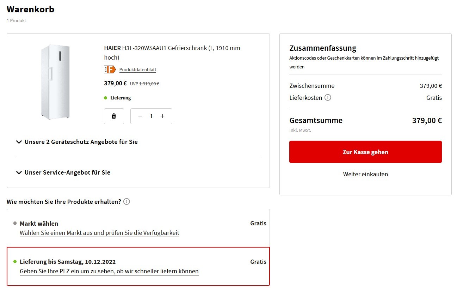Screen dimensions: 457x292
Task: Select the Markt wählen pickup option
Action: pos(138,228)
